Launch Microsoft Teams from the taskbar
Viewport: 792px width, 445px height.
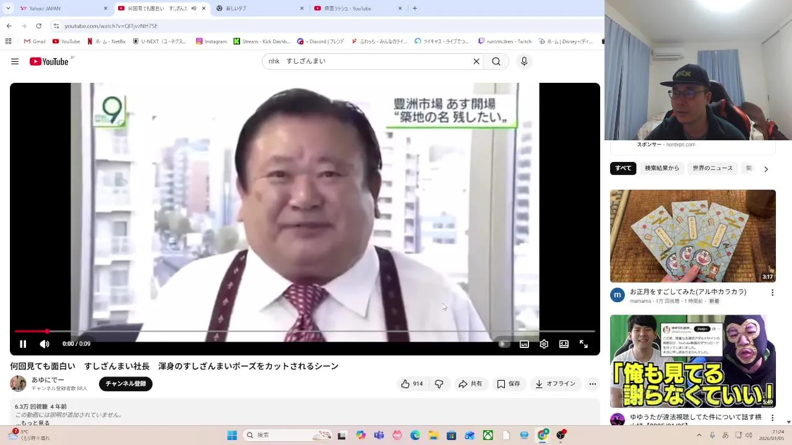(x=379, y=435)
